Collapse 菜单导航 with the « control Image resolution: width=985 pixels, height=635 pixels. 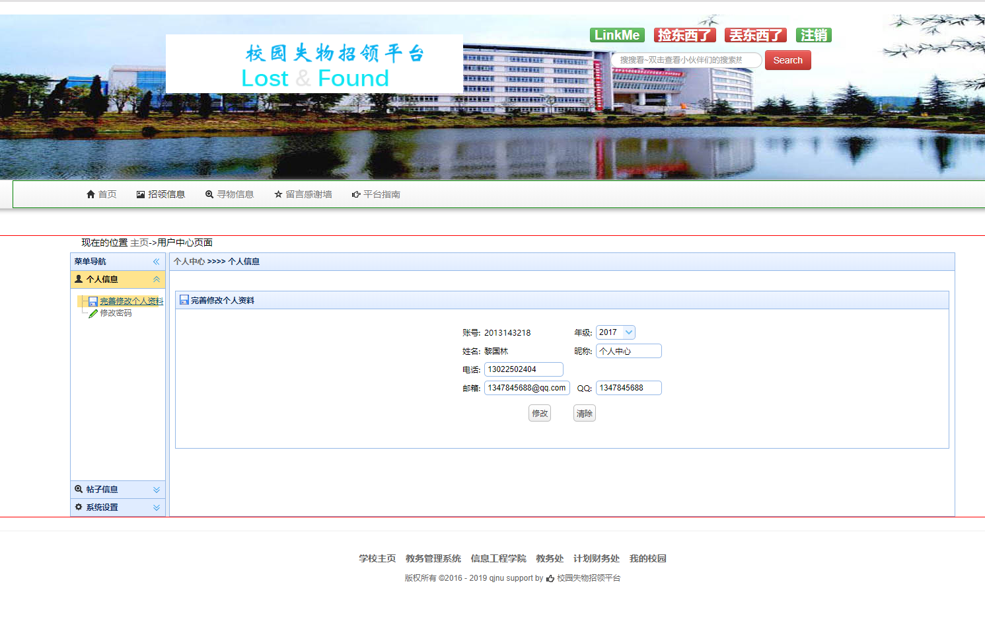[x=156, y=262]
